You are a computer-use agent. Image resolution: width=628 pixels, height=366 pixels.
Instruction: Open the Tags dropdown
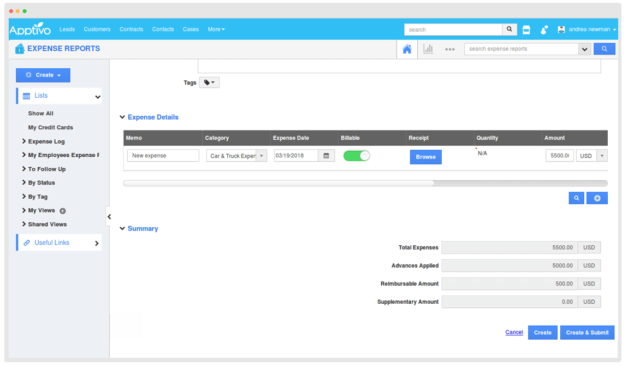(x=209, y=82)
